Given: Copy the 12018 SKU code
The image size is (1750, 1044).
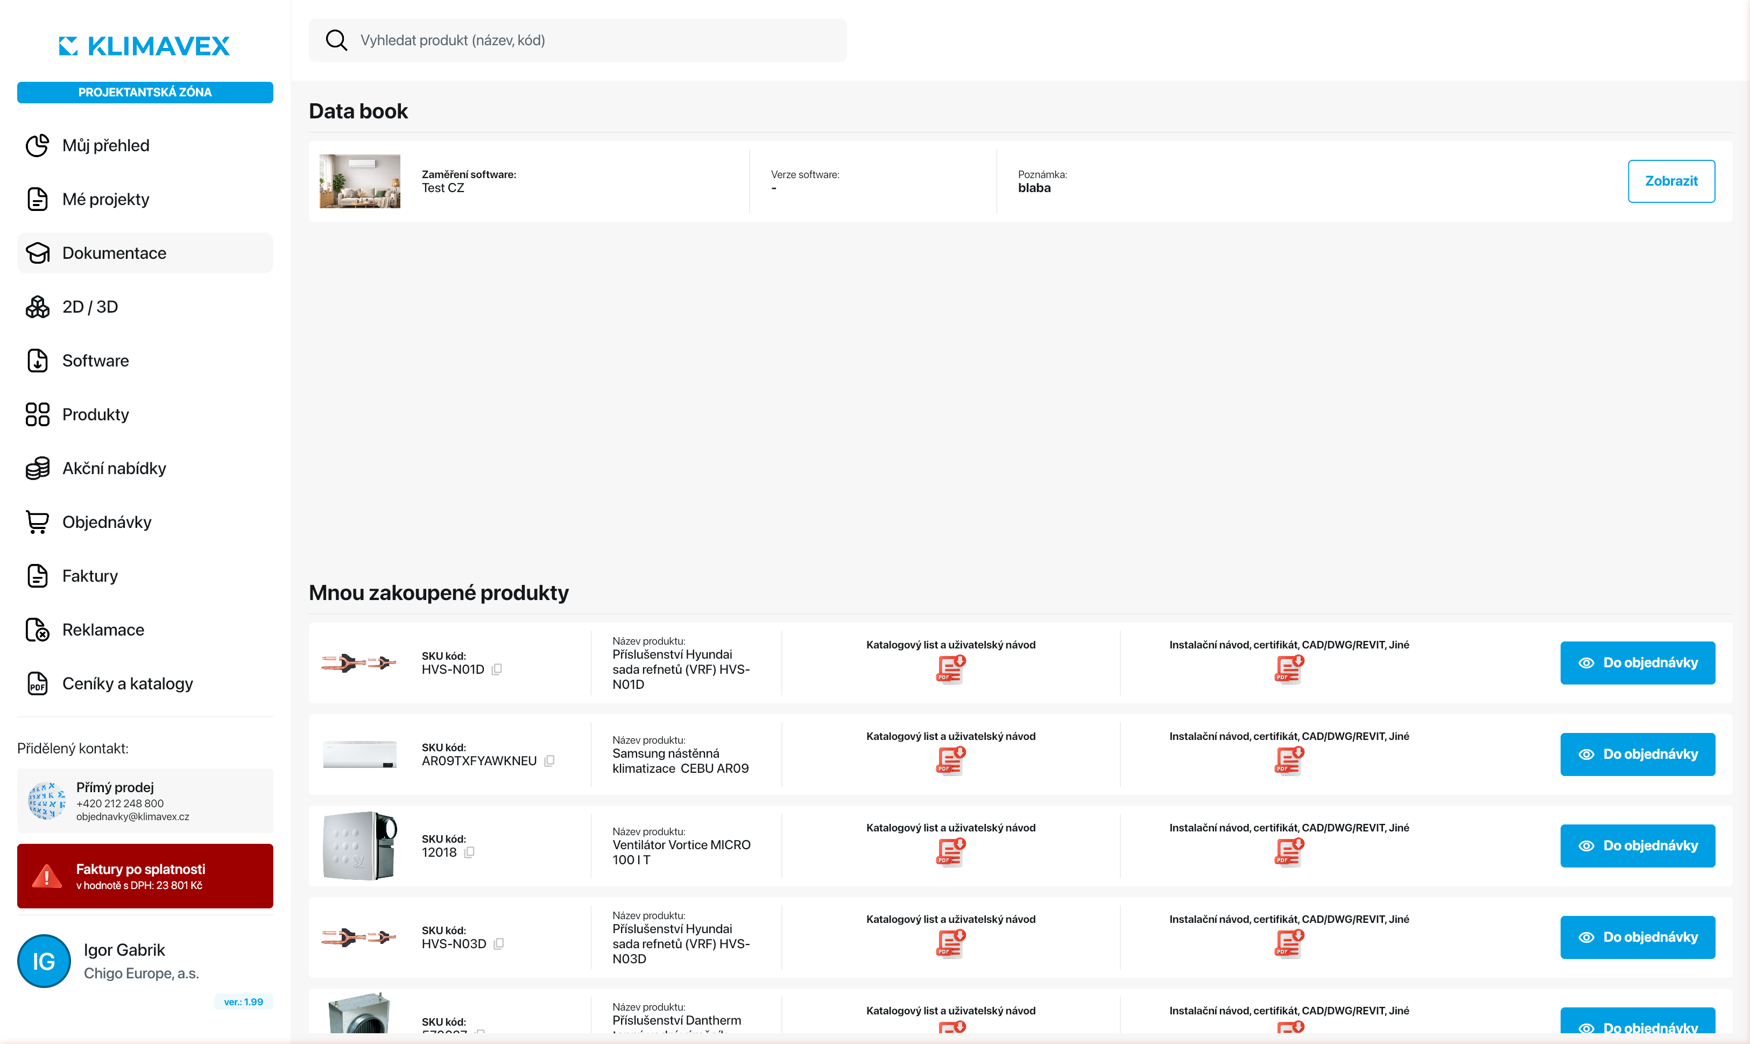Looking at the screenshot, I should (469, 852).
